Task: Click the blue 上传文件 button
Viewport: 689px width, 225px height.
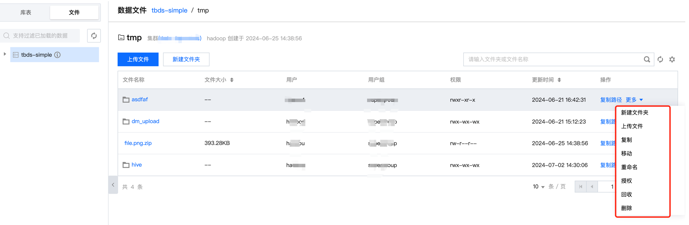Action: tap(138, 59)
